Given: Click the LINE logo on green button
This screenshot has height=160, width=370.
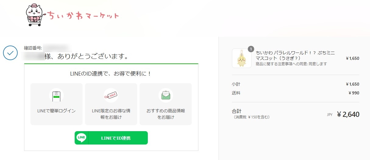Looking at the screenshot, I should click(81, 138).
